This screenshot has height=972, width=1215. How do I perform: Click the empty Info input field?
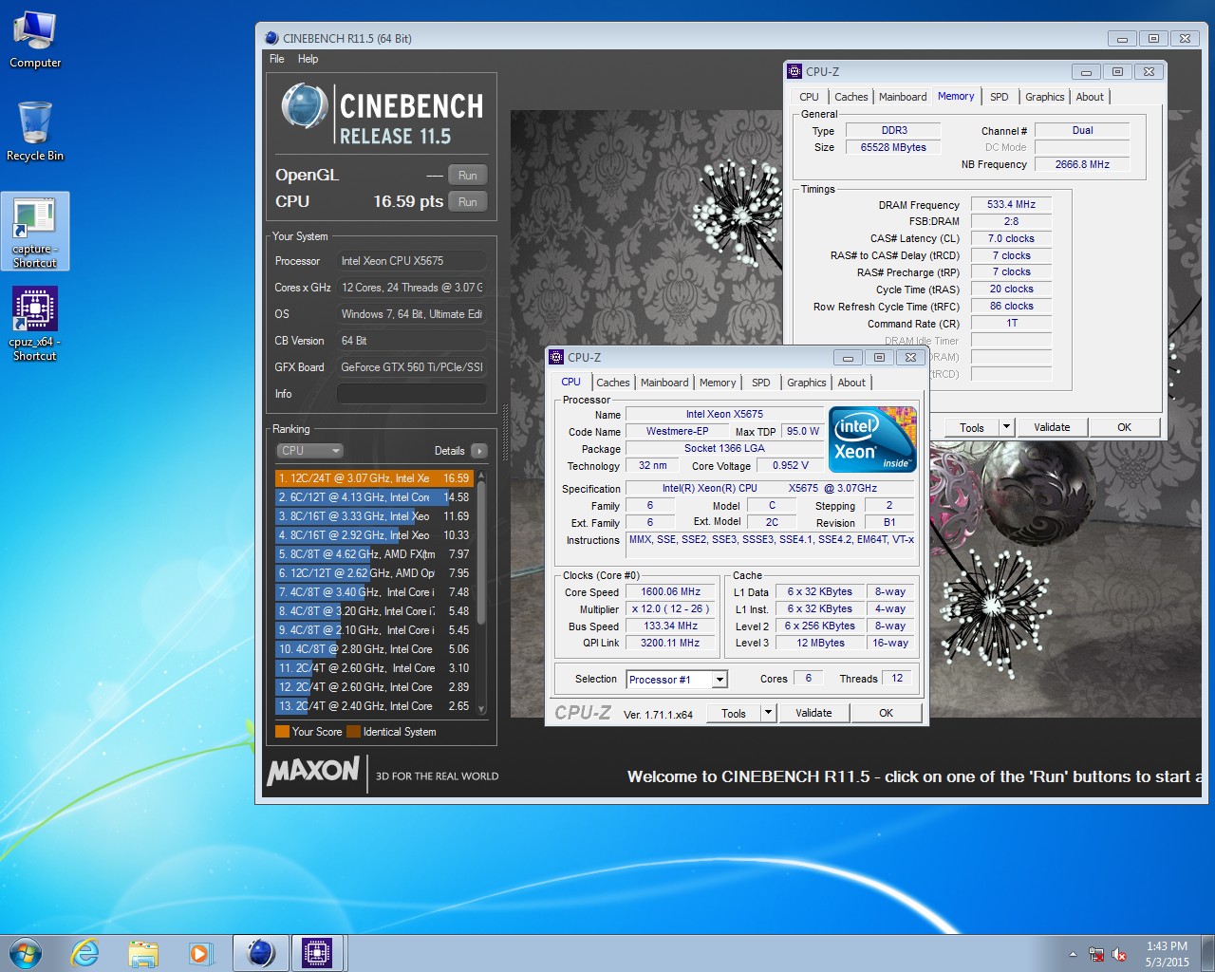tap(412, 394)
